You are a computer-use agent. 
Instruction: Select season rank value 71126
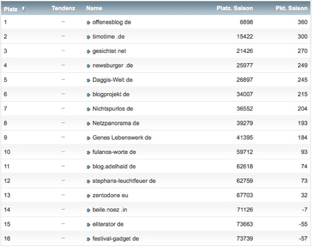pyautogui.click(x=245, y=210)
